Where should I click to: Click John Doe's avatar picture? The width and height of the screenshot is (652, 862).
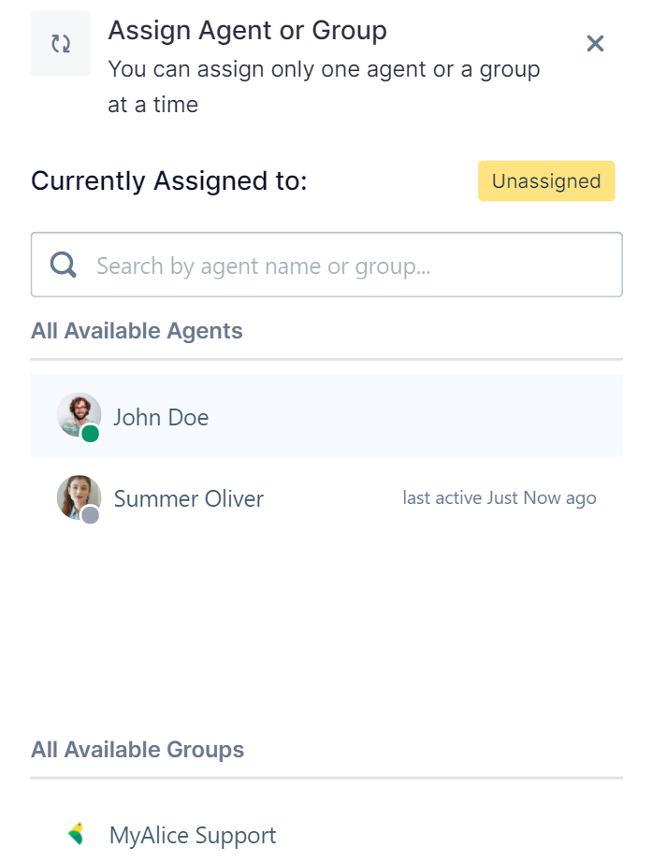(x=78, y=413)
